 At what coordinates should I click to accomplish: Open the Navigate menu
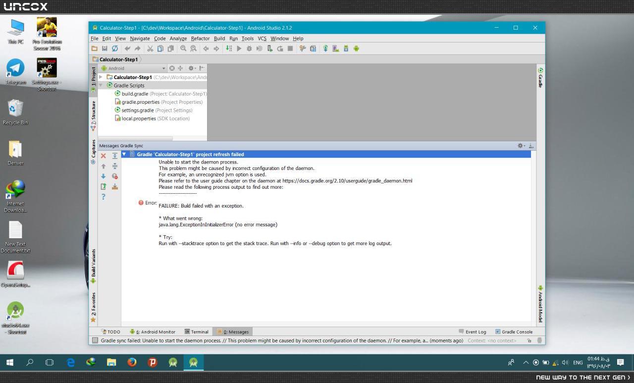[x=140, y=39]
